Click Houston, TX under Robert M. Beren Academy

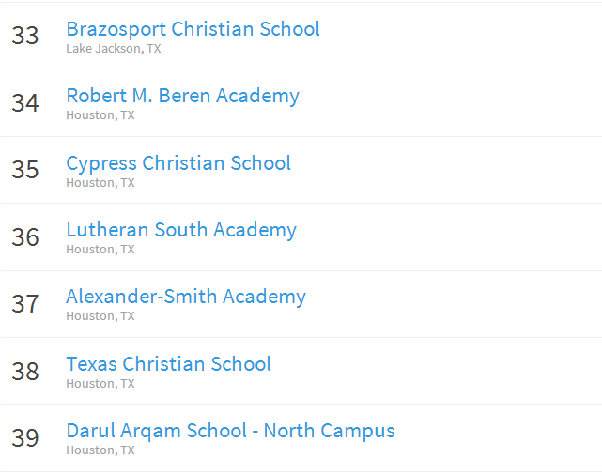[x=100, y=115]
